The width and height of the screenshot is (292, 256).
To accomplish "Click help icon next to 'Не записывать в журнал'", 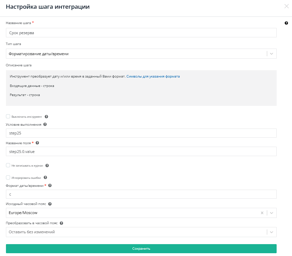I will (47, 166).
